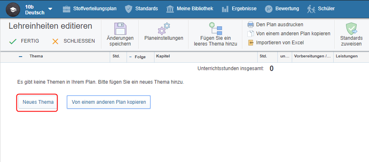
Task: Click the orange SCHLIESSEN cross
Action: point(55,41)
